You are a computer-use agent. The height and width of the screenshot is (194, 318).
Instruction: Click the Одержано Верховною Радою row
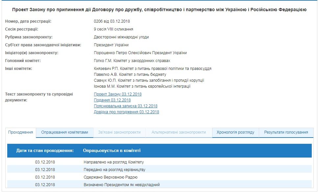pyautogui.click(x=110, y=177)
